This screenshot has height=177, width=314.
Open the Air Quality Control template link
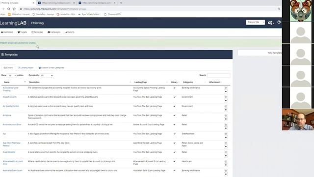click(x=11, y=106)
